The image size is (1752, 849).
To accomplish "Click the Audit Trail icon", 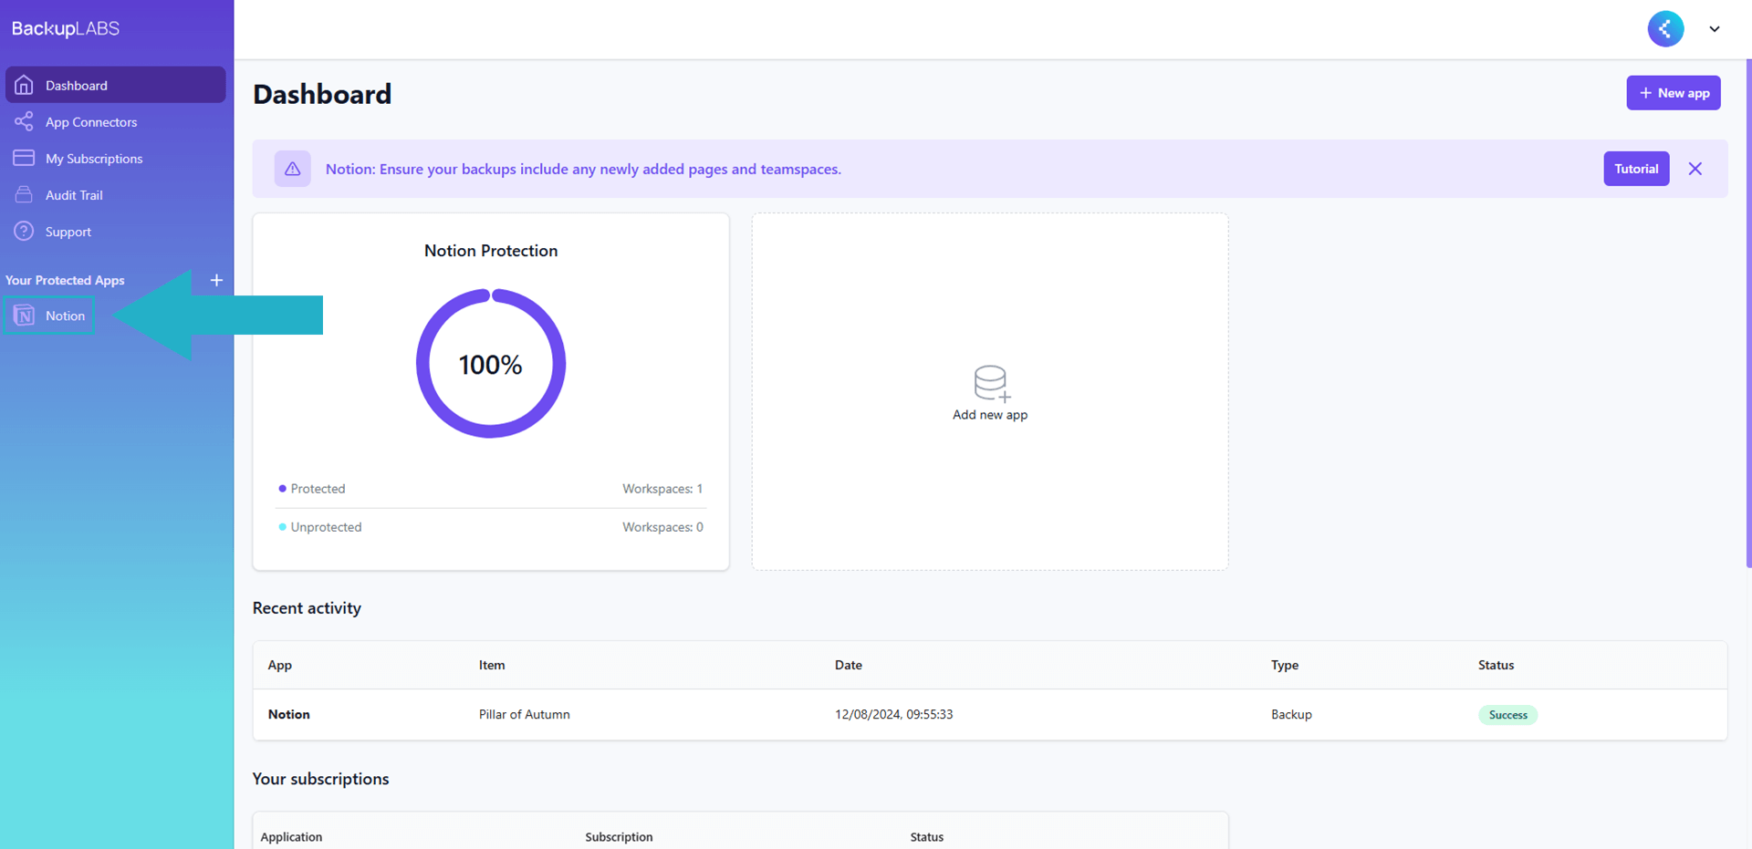I will 24,194.
